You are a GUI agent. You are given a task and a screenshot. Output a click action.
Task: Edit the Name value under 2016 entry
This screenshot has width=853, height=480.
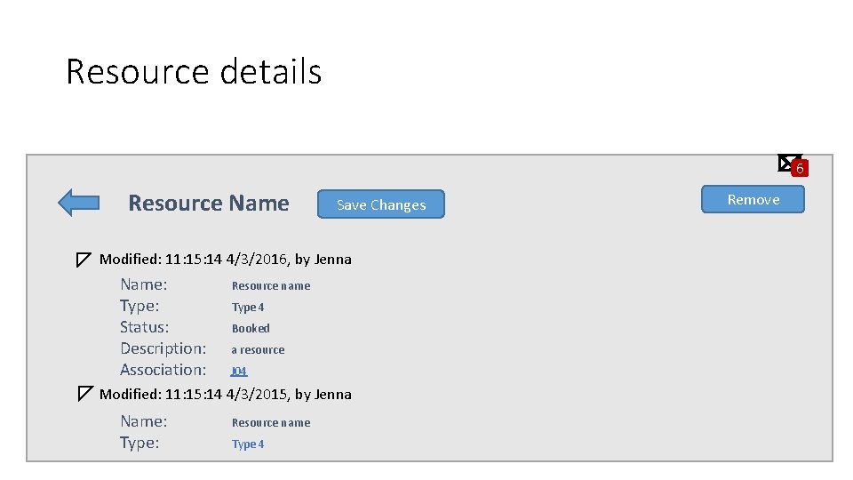tap(271, 285)
